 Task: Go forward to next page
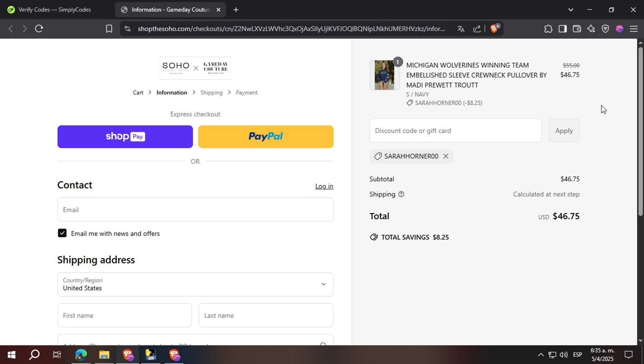click(x=24, y=29)
